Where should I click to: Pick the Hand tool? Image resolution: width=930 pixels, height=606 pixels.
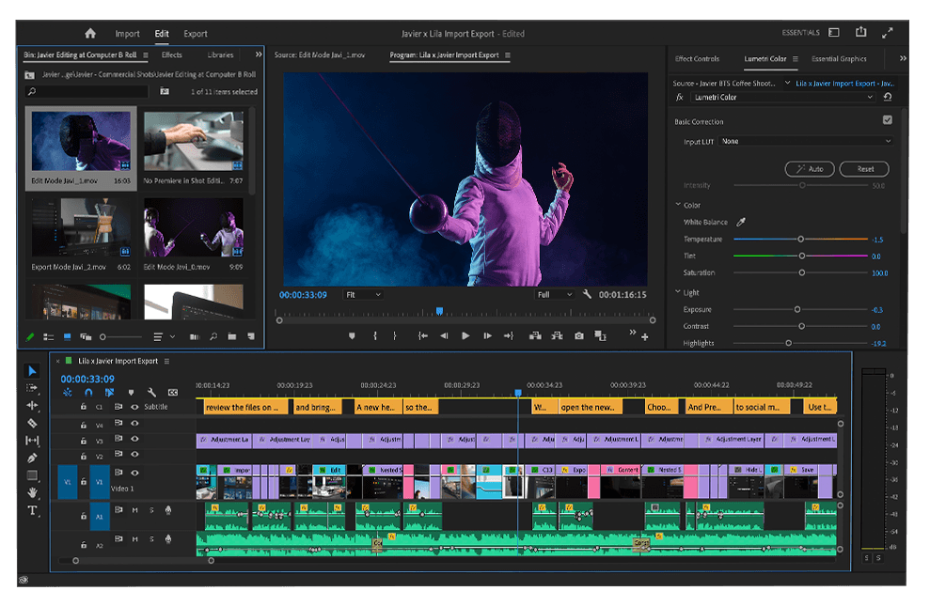[x=33, y=492]
